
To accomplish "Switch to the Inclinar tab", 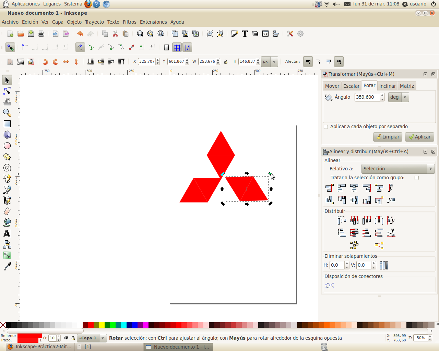I will 388,86.
